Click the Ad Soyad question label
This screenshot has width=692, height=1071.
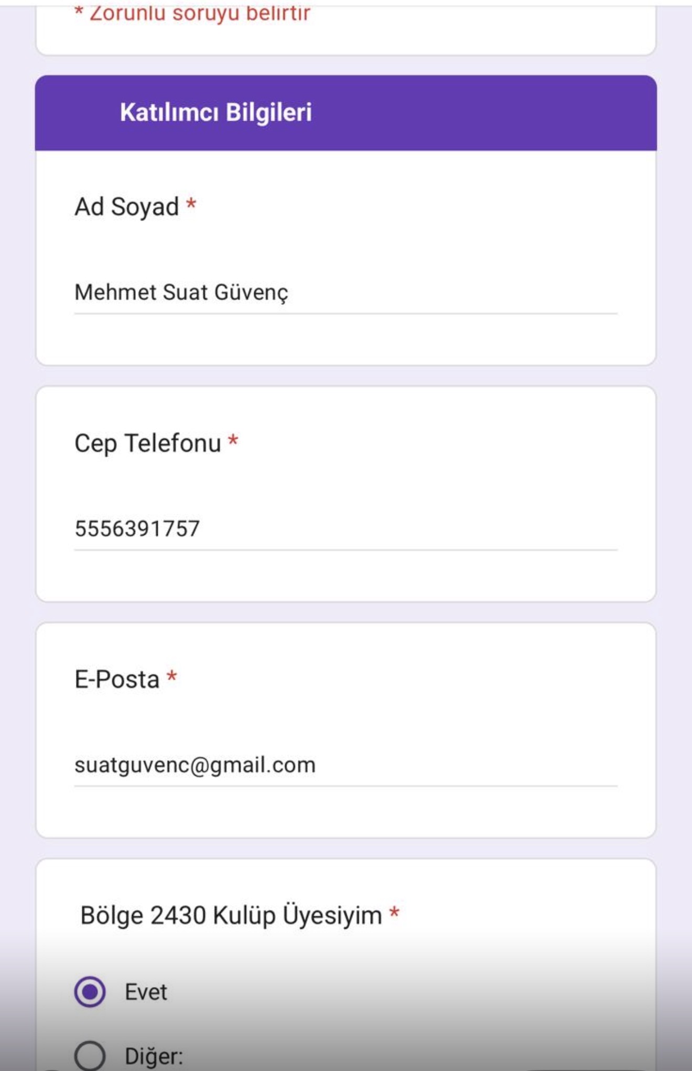coord(127,207)
